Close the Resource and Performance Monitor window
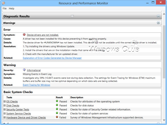The image size is (167, 125). click(x=161, y=2)
